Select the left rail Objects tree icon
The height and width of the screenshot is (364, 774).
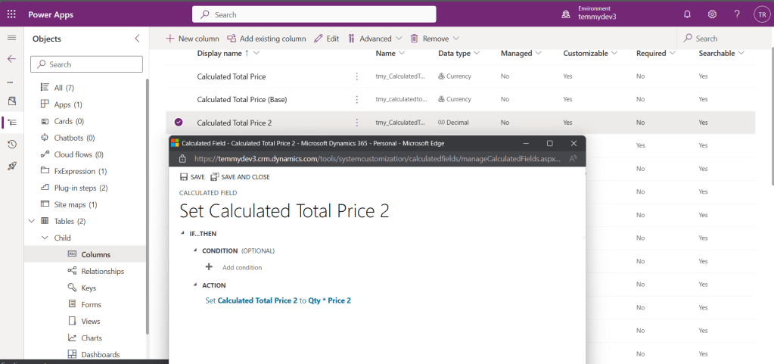click(x=12, y=122)
